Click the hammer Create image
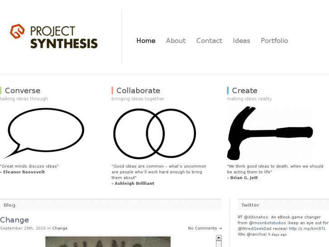329x247 pixels. 269,133
